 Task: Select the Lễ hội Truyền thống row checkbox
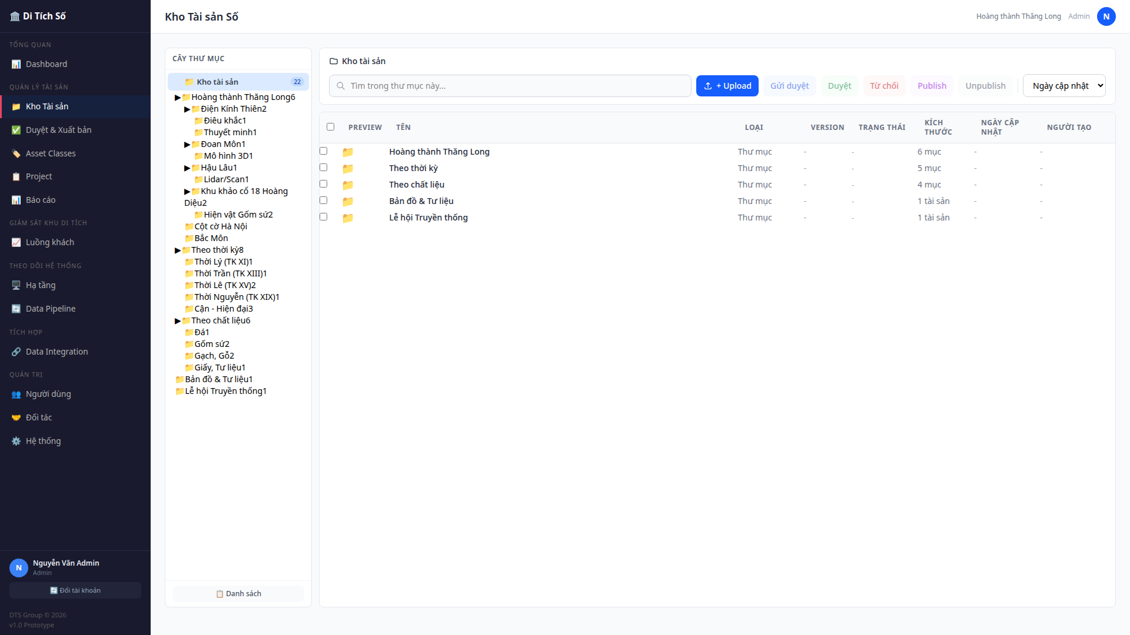point(323,217)
